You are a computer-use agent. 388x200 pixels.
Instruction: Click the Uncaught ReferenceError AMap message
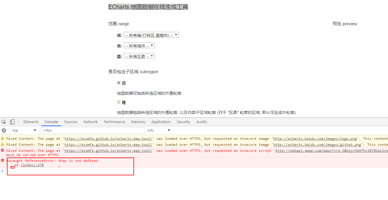click(52, 161)
